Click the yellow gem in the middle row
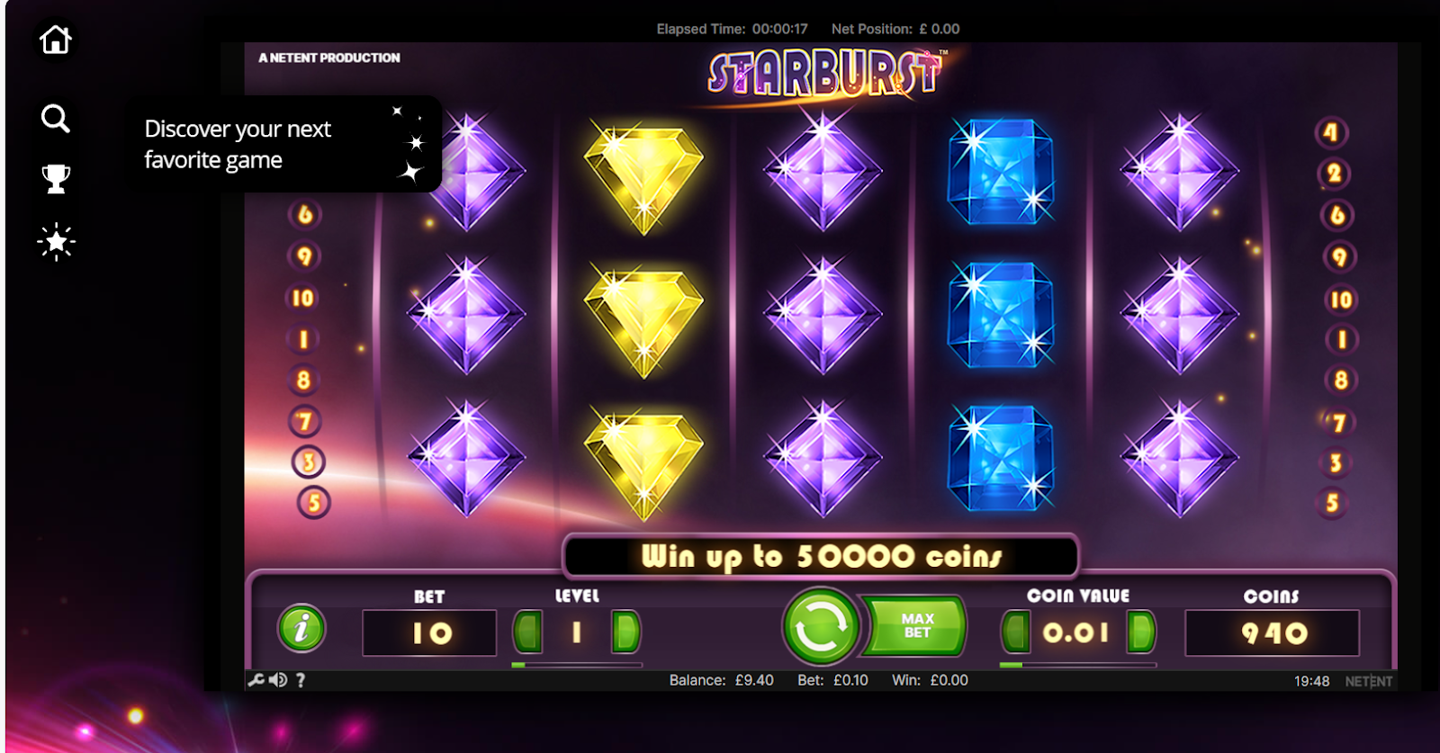The width and height of the screenshot is (1440, 753). (644, 317)
